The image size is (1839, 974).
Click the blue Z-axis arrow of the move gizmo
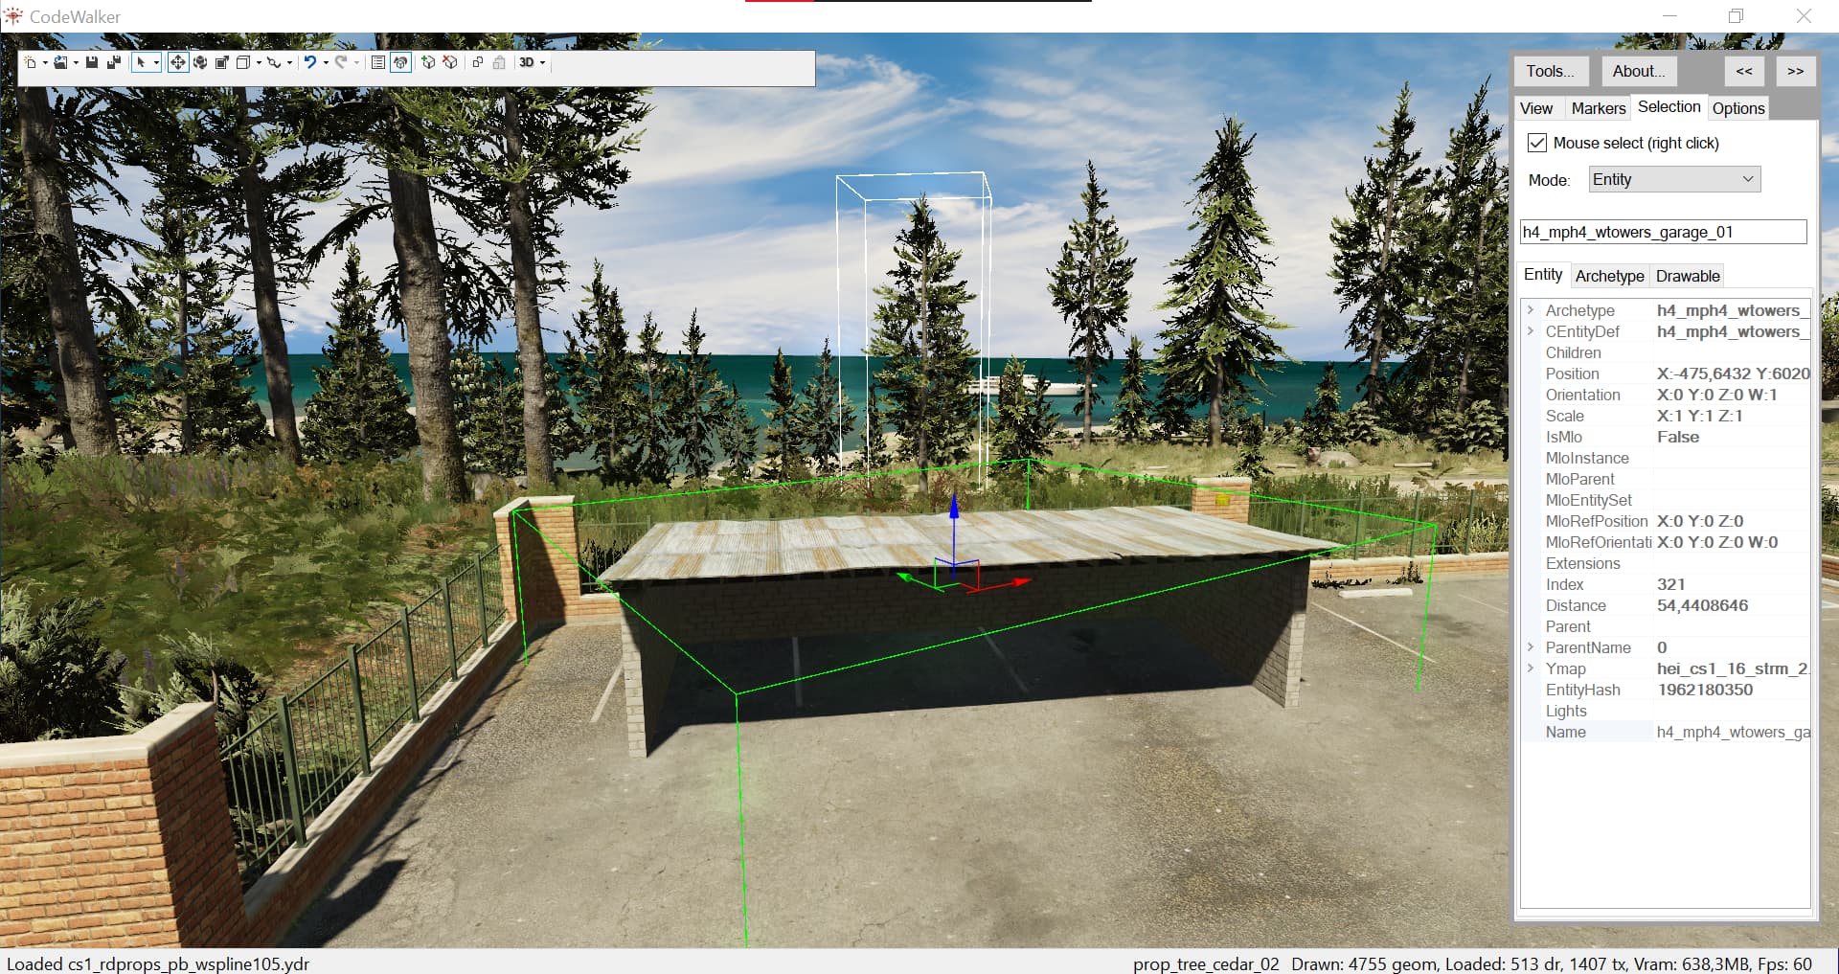(x=954, y=510)
